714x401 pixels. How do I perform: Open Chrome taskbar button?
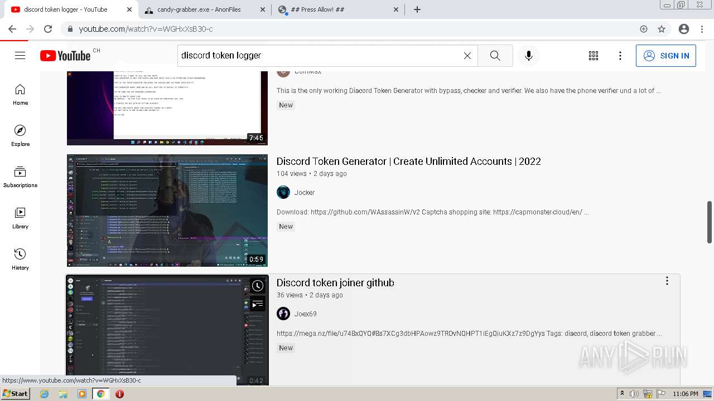click(x=100, y=394)
